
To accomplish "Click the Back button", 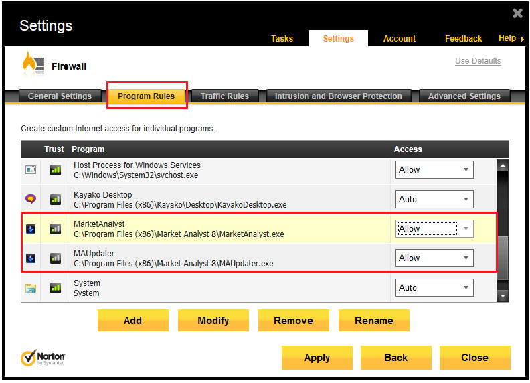I will click(395, 358).
